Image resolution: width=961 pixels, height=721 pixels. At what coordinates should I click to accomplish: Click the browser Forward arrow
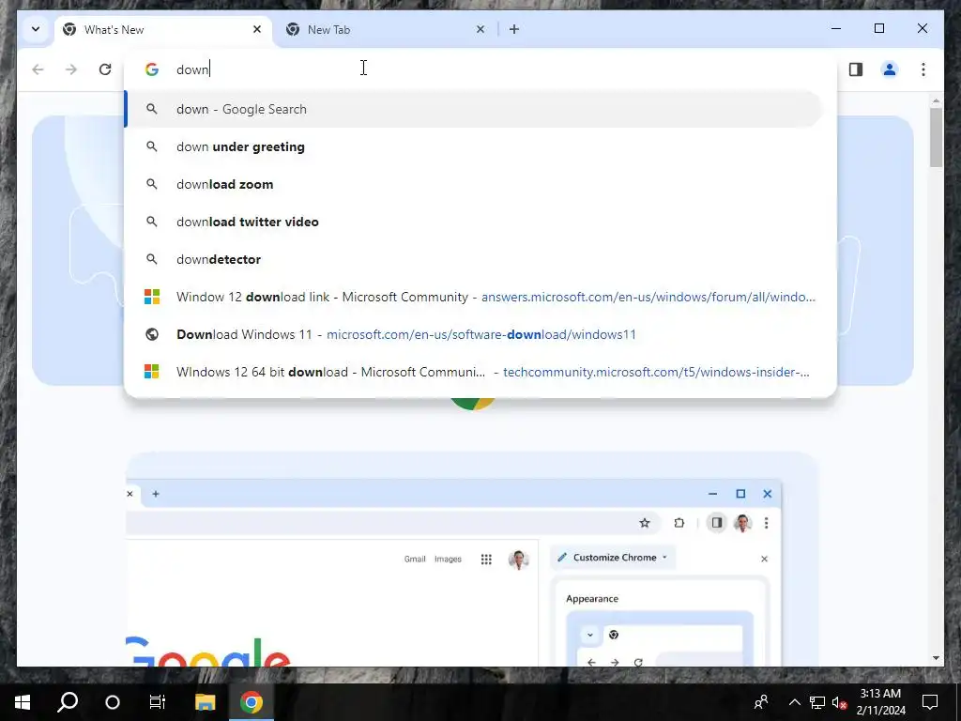pos(71,69)
